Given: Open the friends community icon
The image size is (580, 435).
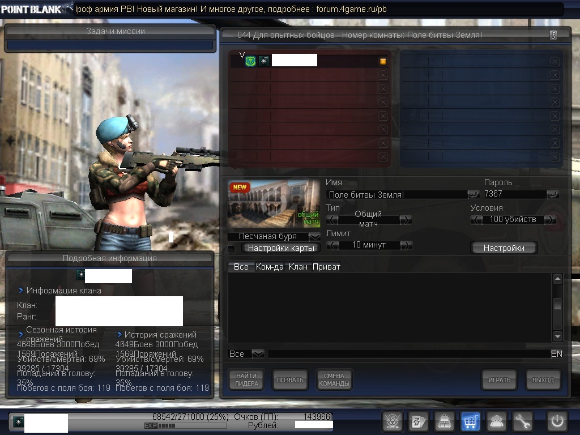Looking at the screenshot, I should tap(497, 421).
